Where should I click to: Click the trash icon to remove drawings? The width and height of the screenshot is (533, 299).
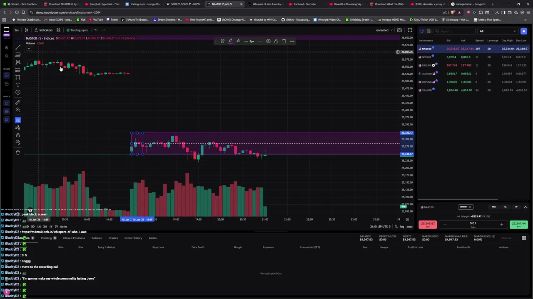(18, 152)
